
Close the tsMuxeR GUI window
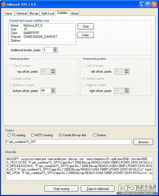154,5
